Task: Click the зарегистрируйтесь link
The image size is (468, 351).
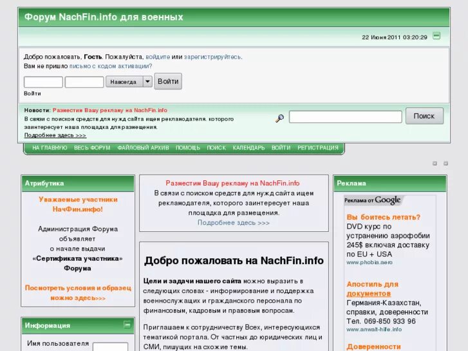Action: pos(212,57)
